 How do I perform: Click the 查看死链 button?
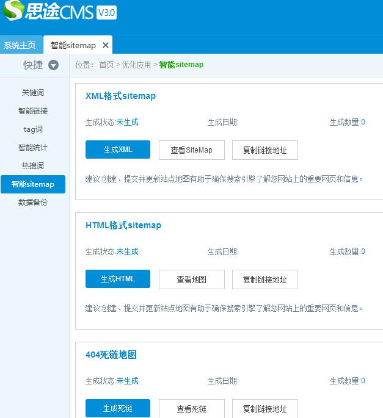[192, 408]
